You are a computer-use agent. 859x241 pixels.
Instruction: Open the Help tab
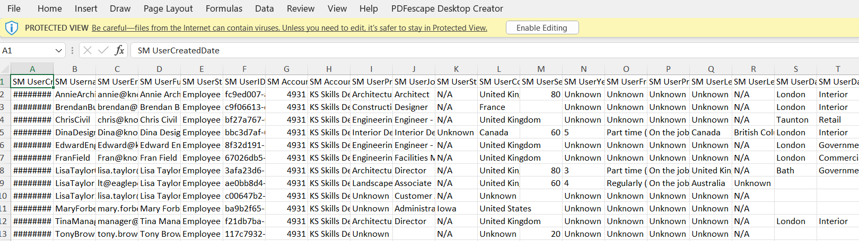(x=369, y=8)
